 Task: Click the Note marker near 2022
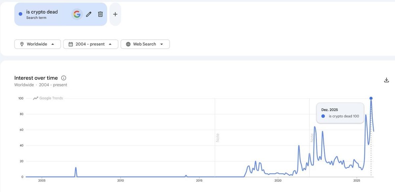(312, 138)
